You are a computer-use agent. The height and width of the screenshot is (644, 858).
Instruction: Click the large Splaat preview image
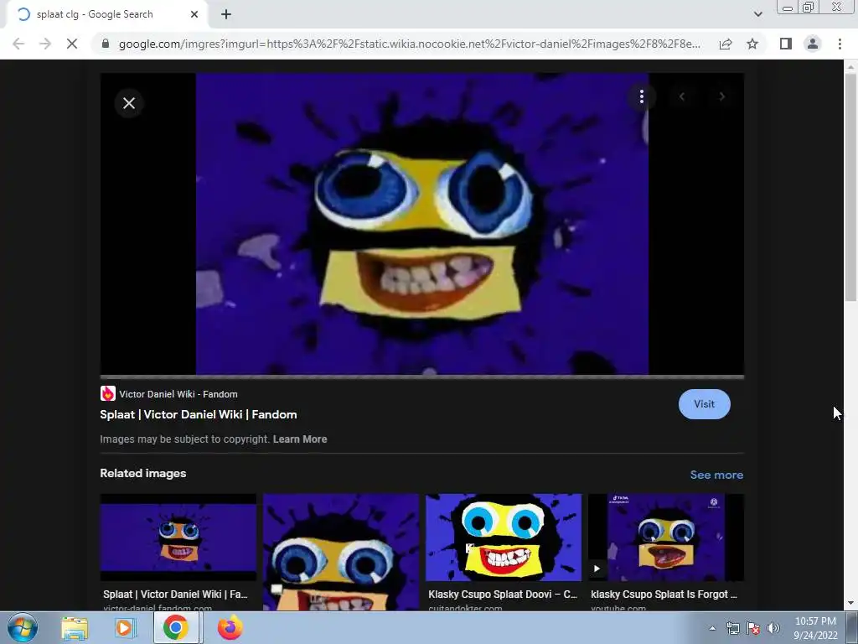point(422,223)
